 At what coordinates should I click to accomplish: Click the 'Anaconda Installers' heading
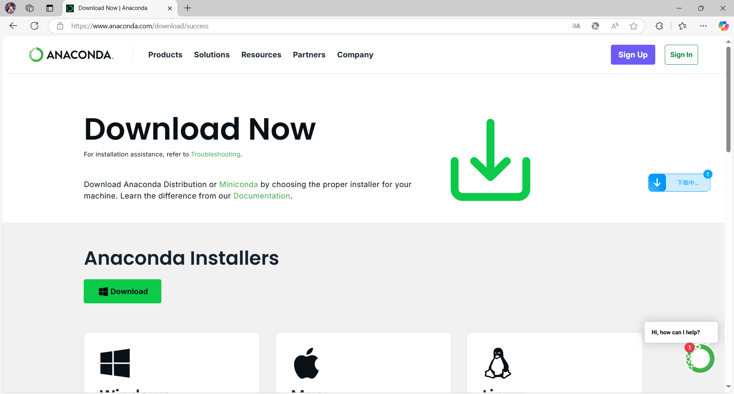tap(182, 258)
